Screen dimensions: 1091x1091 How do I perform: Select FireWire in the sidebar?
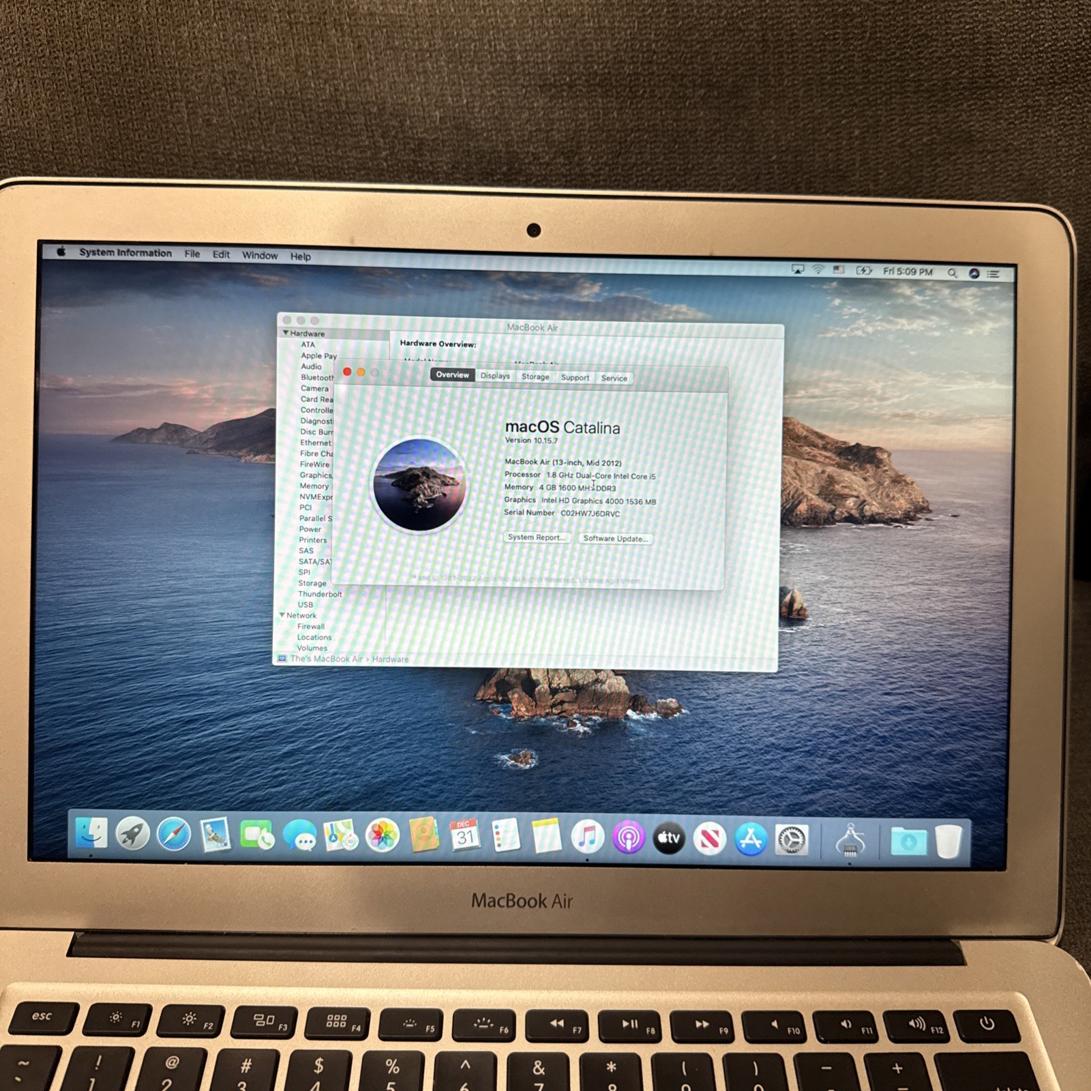pyautogui.click(x=314, y=464)
